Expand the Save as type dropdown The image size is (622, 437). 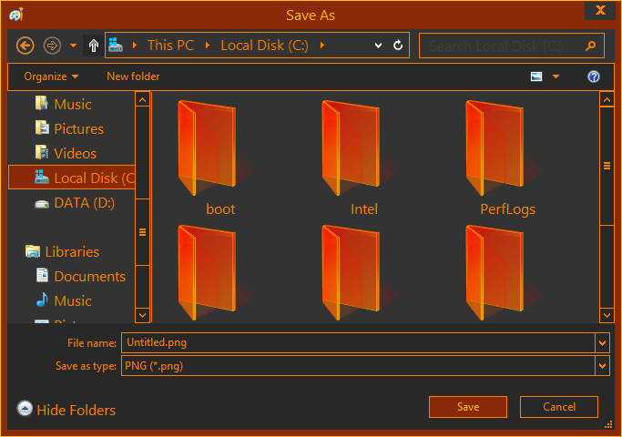601,366
